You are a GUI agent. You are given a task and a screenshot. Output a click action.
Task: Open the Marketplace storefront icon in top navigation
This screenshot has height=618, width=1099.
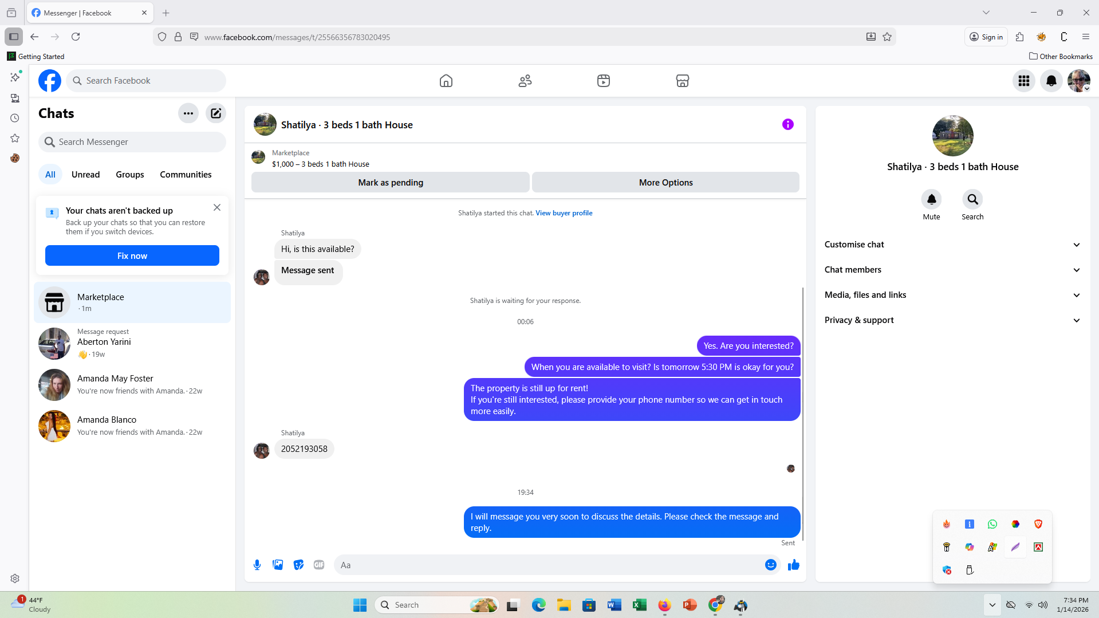(683, 81)
